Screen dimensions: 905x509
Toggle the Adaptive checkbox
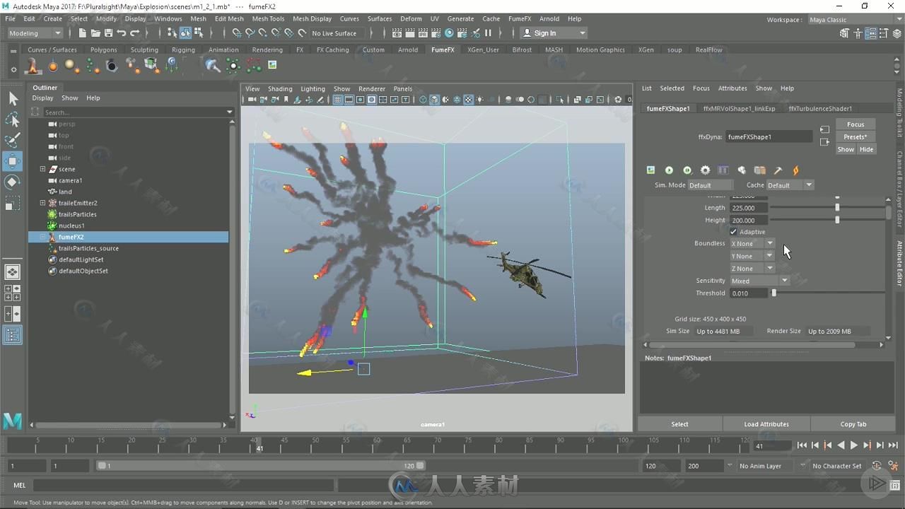[734, 232]
